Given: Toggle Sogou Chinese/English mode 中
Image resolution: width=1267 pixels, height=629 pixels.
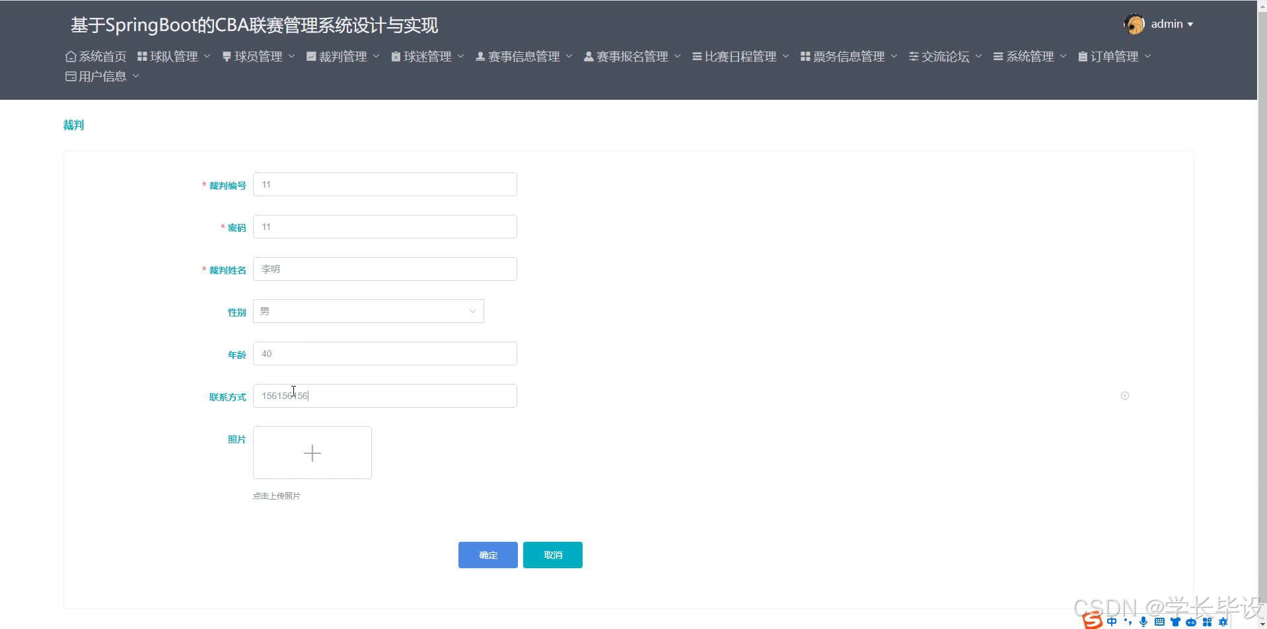Looking at the screenshot, I should 1112,622.
